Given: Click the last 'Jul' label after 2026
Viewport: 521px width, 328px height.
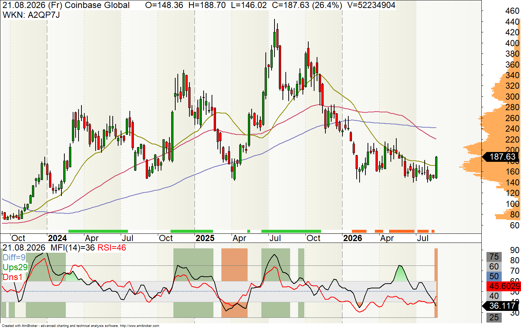Looking at the screenshot, I should pos(422,238).
